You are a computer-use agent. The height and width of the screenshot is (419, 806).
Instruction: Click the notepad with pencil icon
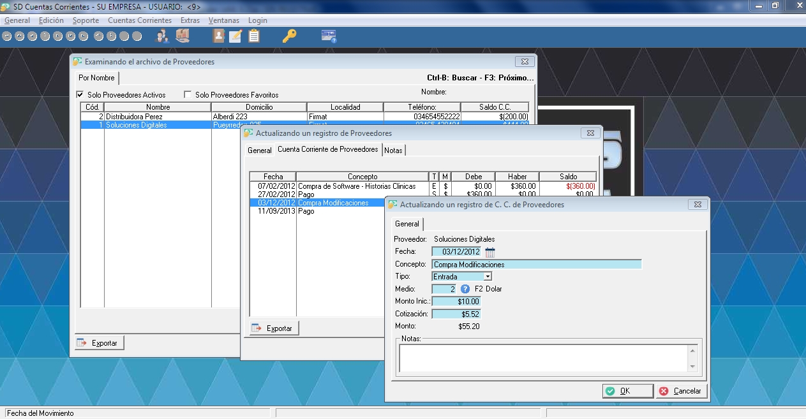235,36
